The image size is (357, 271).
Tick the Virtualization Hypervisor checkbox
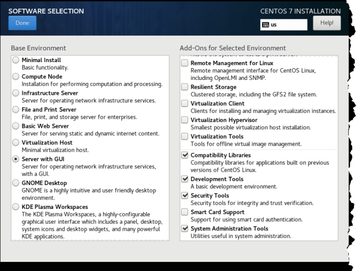coord(185,120)
